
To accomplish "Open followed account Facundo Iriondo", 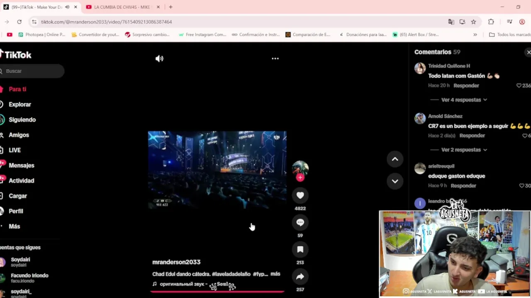I will (x=29, y=278).
